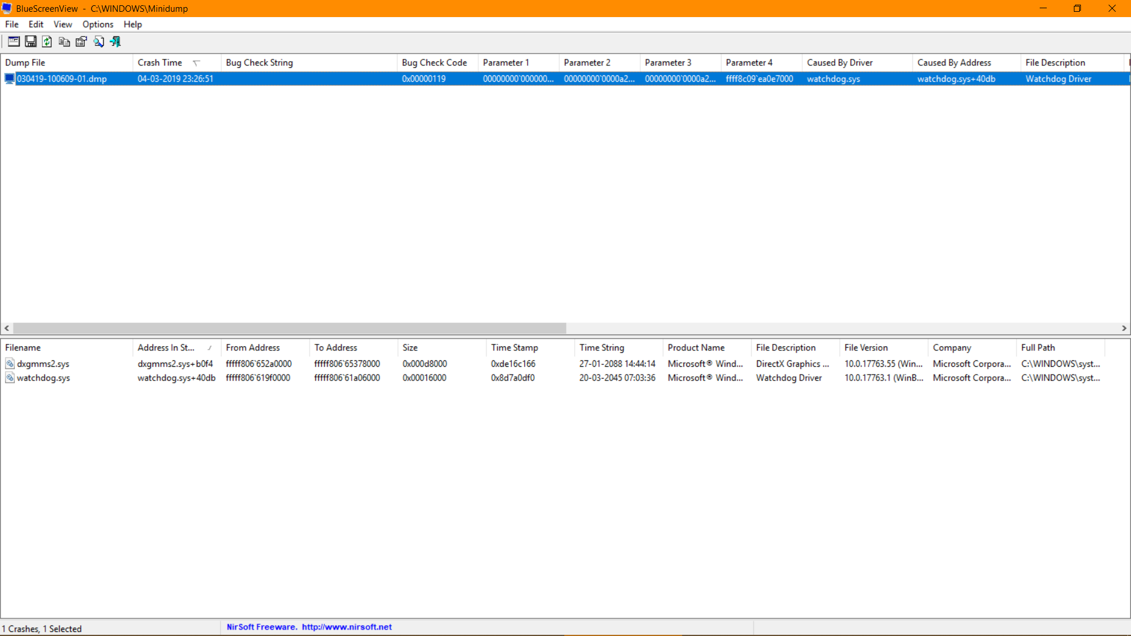The width and height of the screenshot is (1131, 636).
Task: Visit the NirSoft website link
Action: click(x=346, y=627)
